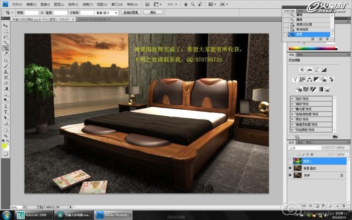Select the Move tool
352x220 pixels.
[x=6, y=25]
